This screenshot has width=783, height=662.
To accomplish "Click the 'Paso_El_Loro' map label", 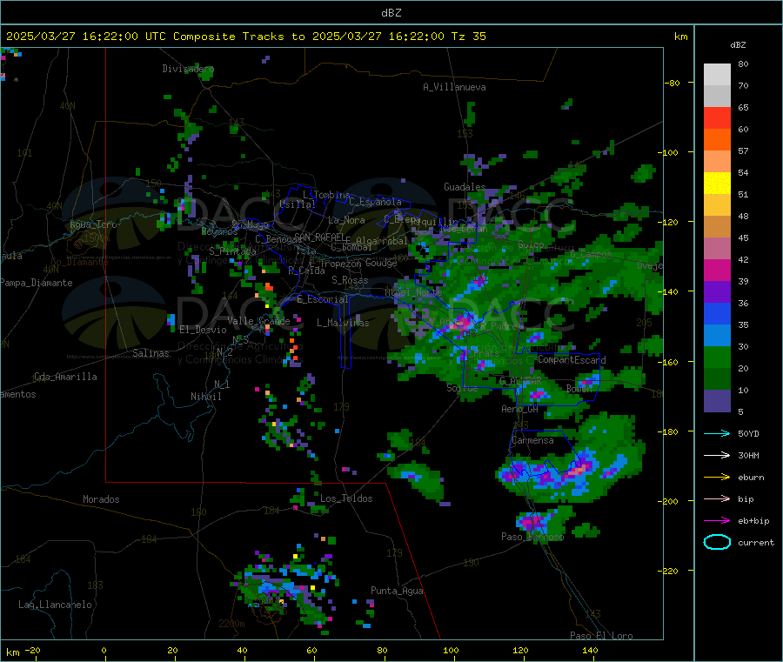I will [x=601, y=636].
